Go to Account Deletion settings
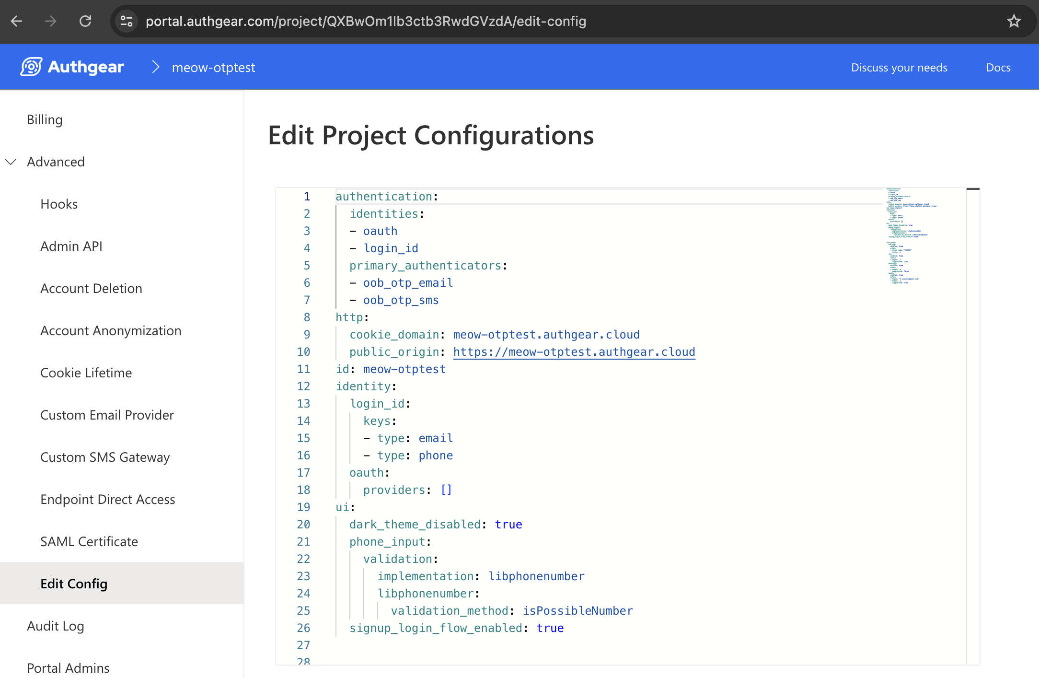Viewport: 1039px width, 678px height. 91,289
